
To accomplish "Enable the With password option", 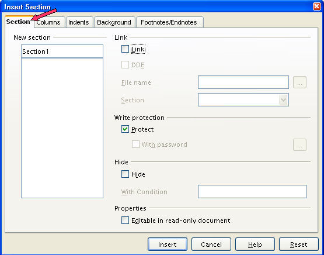I will (x=135, y=144).
